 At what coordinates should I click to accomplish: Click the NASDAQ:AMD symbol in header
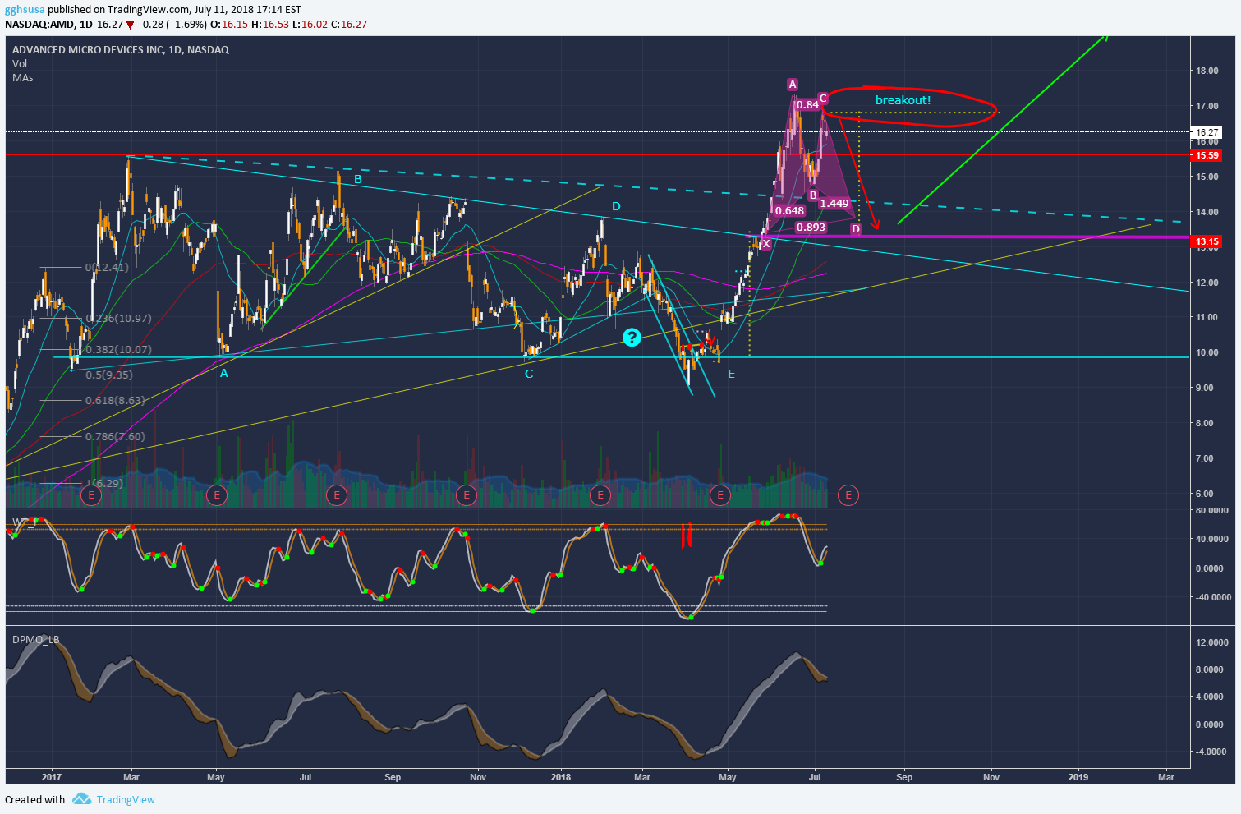click(x=39, y=25)
